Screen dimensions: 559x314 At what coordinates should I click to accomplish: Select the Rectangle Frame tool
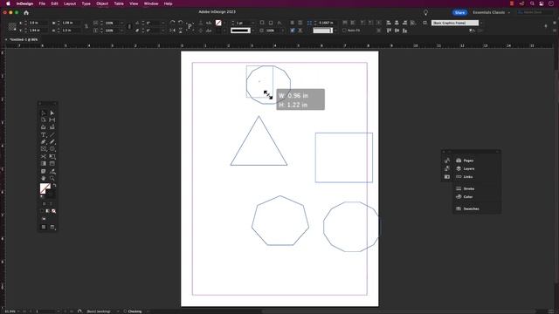44,149
